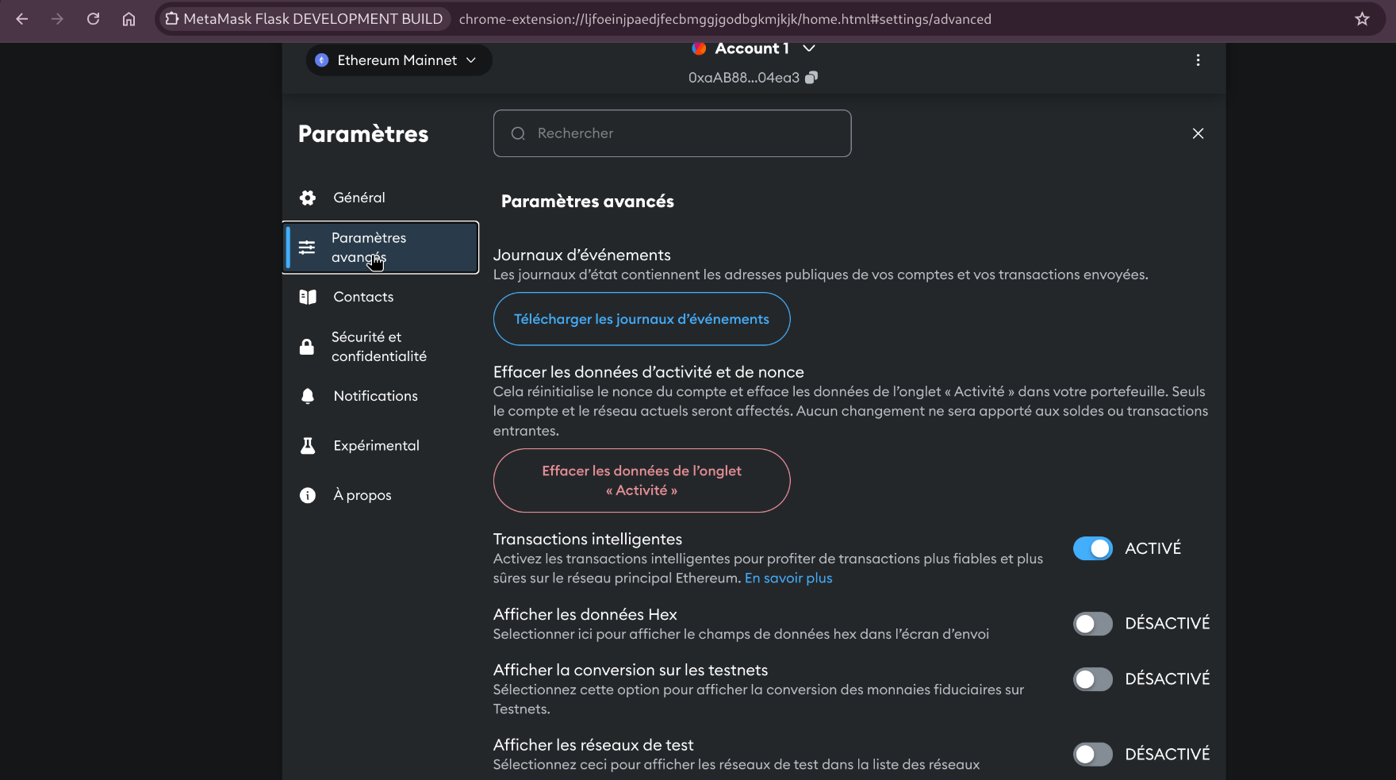Click the lock icon for Sécurité

pyautogui.click(x=307, y=347)
